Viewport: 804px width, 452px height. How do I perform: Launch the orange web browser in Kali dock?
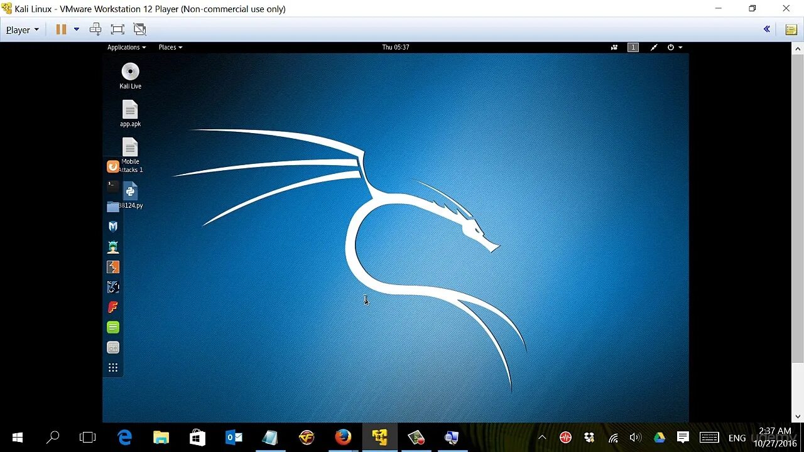point(113,166)
